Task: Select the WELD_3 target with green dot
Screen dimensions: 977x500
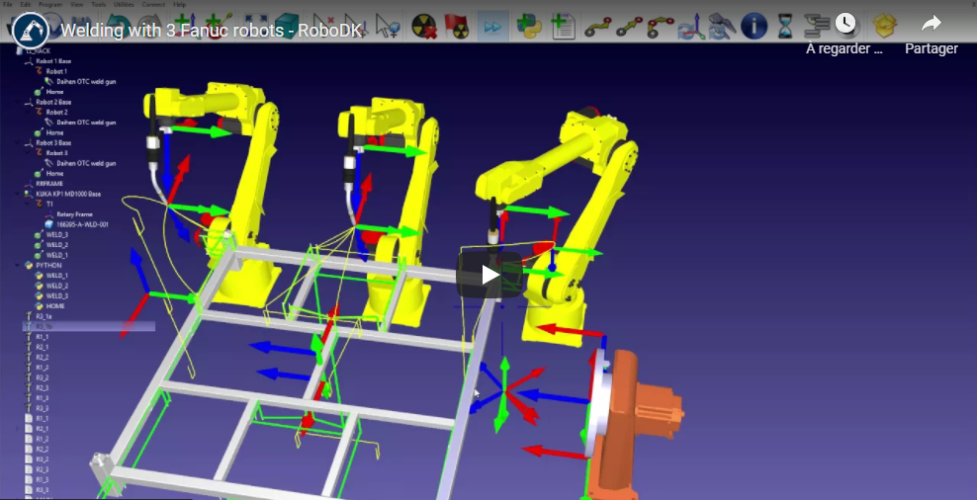Action: (56, 235)
